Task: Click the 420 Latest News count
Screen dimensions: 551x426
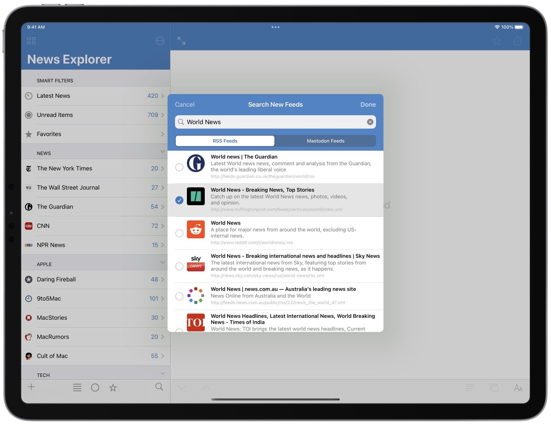Action: [x=153, y=96]
